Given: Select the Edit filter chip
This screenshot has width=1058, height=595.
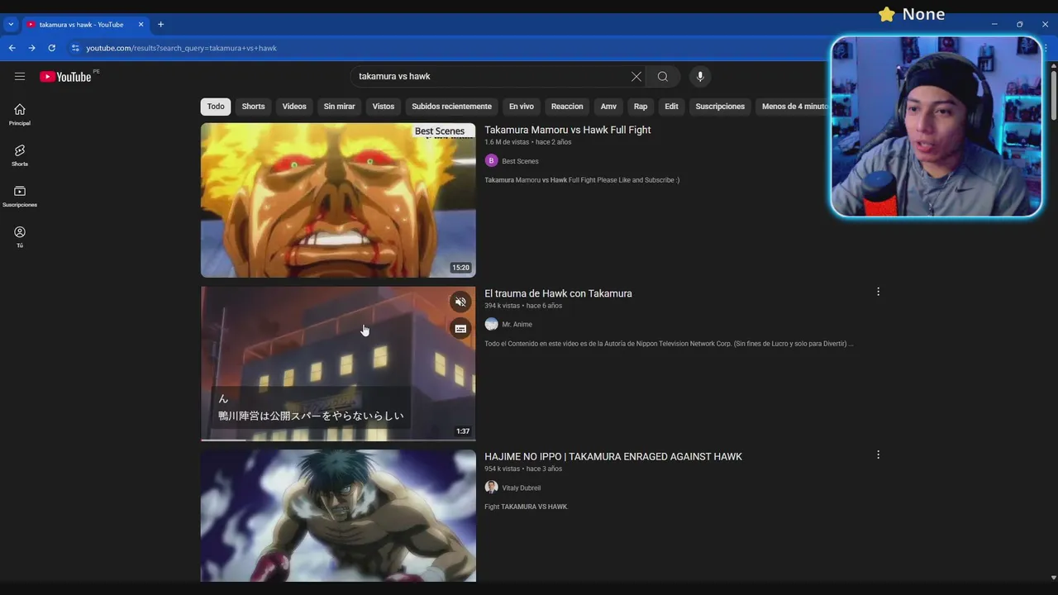Looking at the screenshot, I should [671, 107].
